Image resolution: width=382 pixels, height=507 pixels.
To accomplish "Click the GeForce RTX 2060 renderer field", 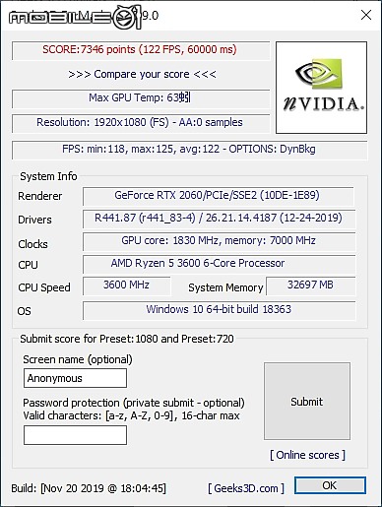I will [x=219, y=196].
